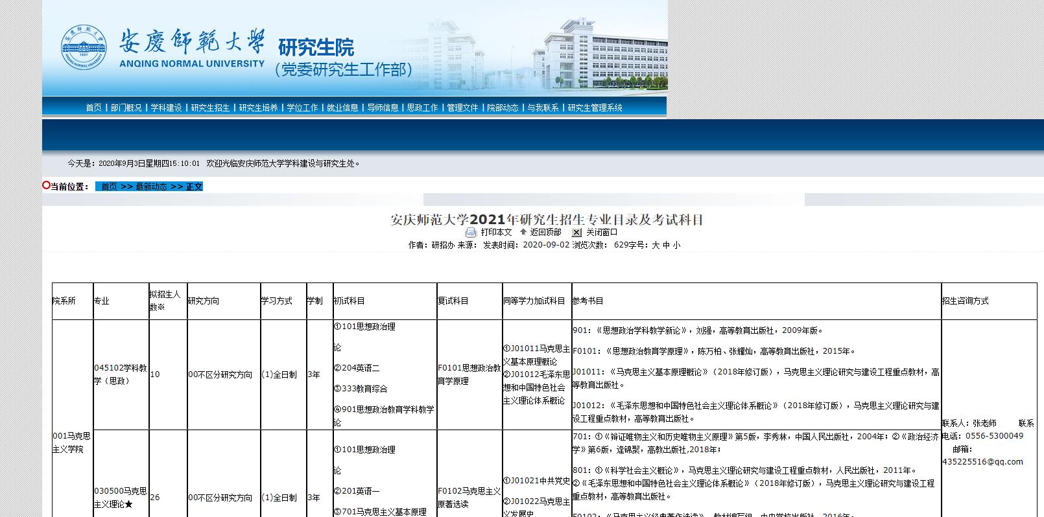The width and height of the screenshot is (1044, 517).
Task: Set font size to 中
Action: tap(666, 246)
